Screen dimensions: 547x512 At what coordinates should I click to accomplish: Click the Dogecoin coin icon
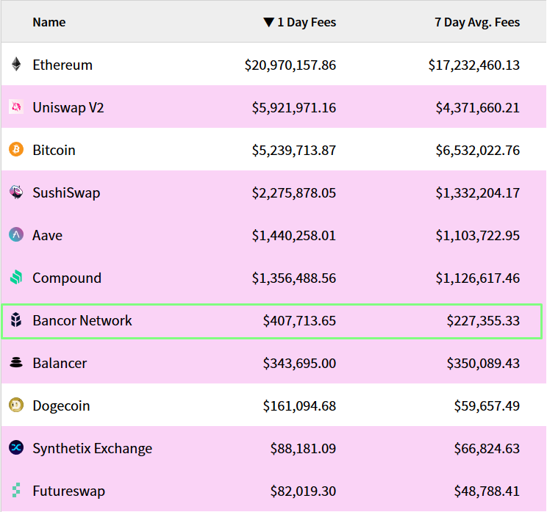(x=16, y=405)
